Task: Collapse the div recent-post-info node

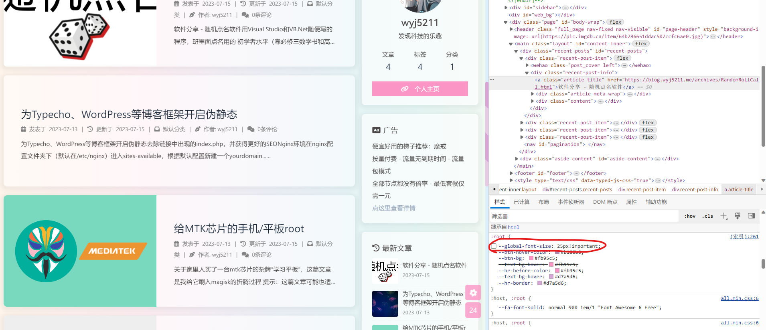Action: click(527, 73)
